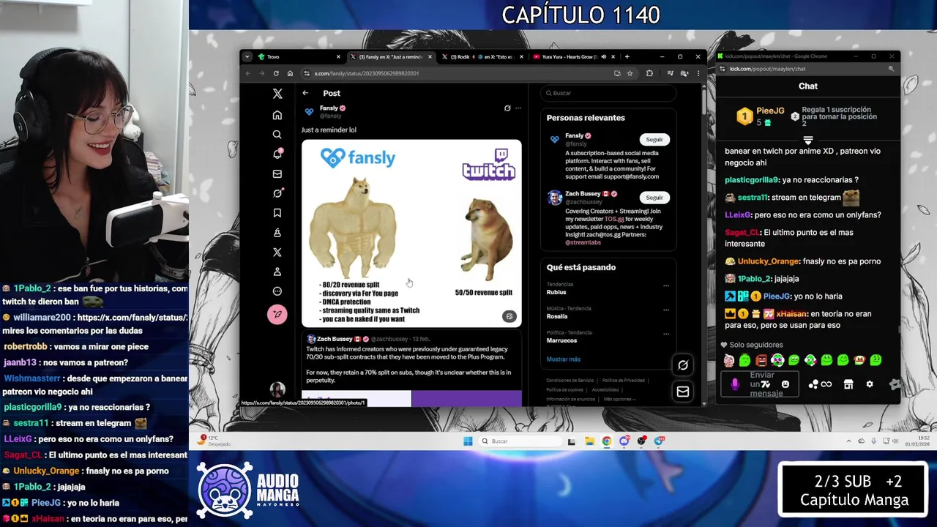
Task: Open Premium X icon in sidebar
Action: pos(277,252)
